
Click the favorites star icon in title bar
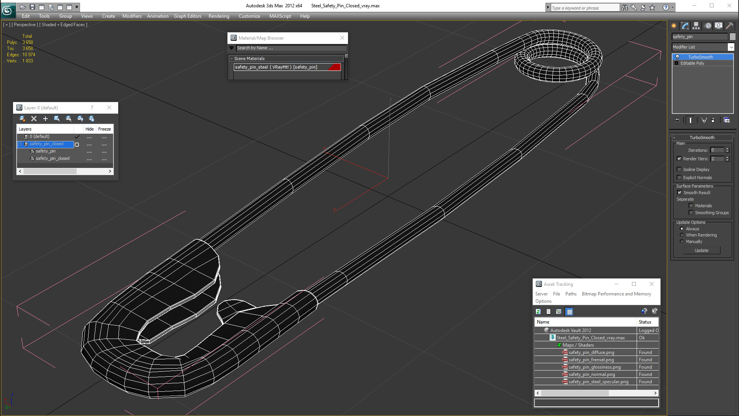(652, 7)
